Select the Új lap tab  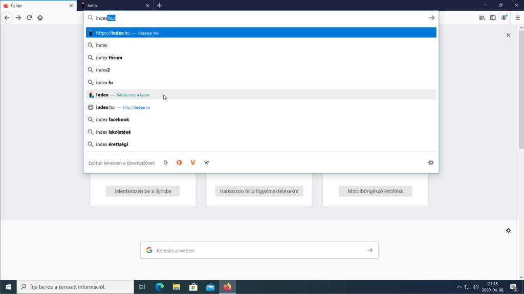(38, 5)
